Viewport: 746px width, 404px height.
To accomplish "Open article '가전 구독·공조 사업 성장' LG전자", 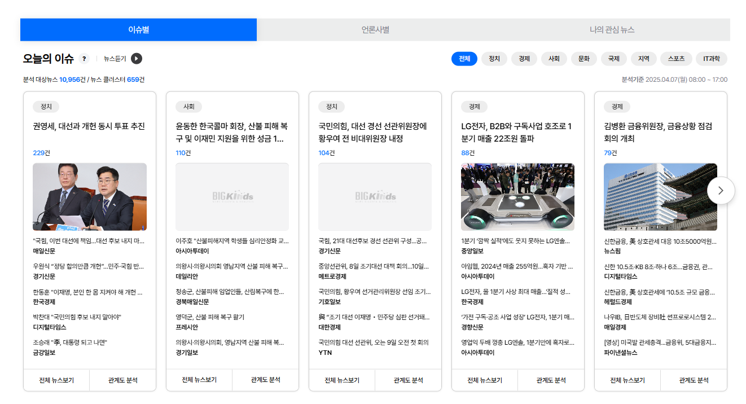I will coord(517,317).
